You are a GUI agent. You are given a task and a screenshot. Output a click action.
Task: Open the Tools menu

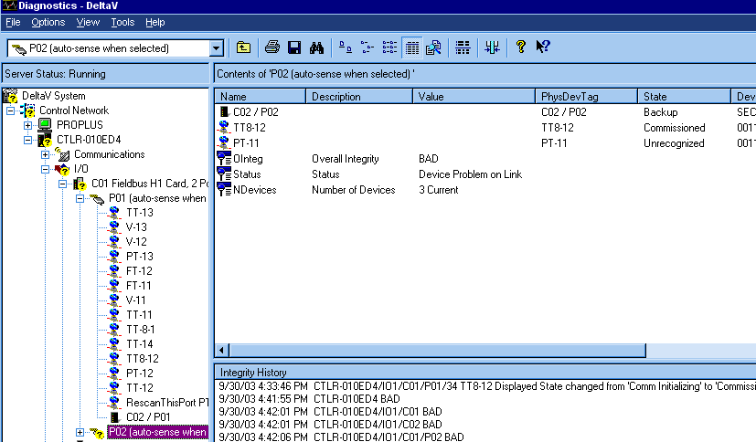click(x=122, y=22)
